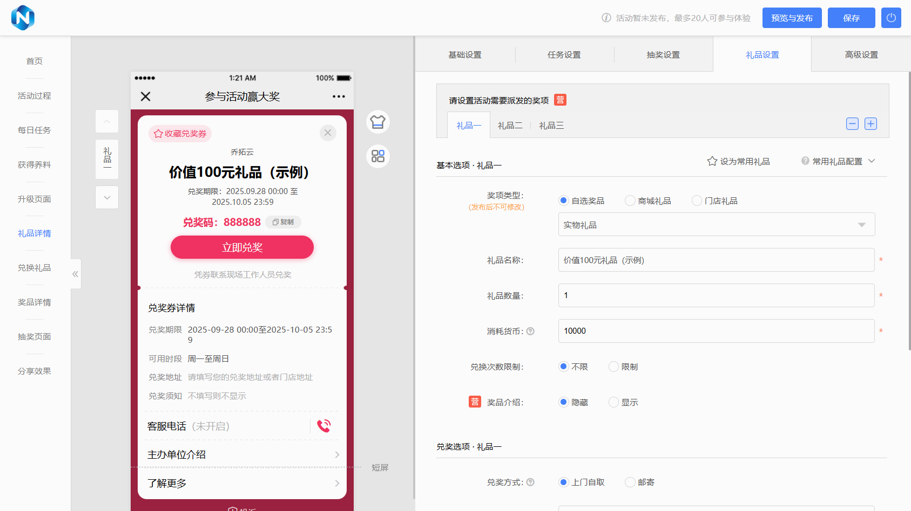Collapse the left sidebar with double-chevron
The width and height of the screenshot is (911, 511).
(76, 274)
